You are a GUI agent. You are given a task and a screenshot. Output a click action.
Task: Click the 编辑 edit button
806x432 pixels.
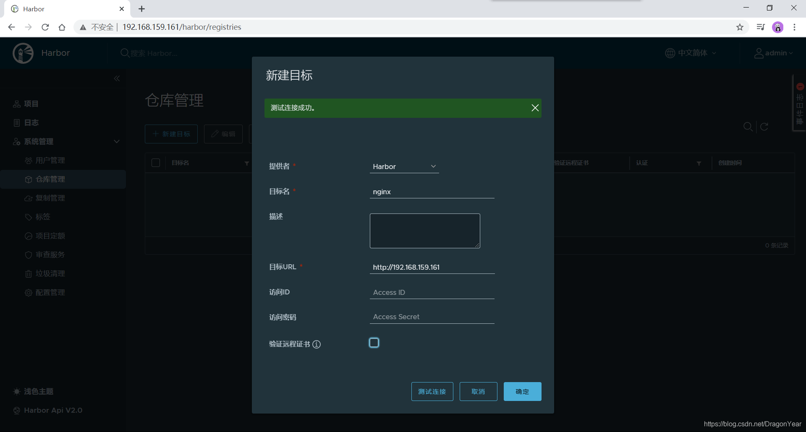coord(223,134)
